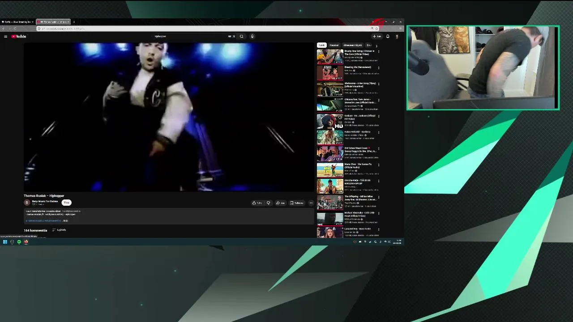Open the Windows Start button
This screenshot has width=573, height=322.
click(5, 242)
